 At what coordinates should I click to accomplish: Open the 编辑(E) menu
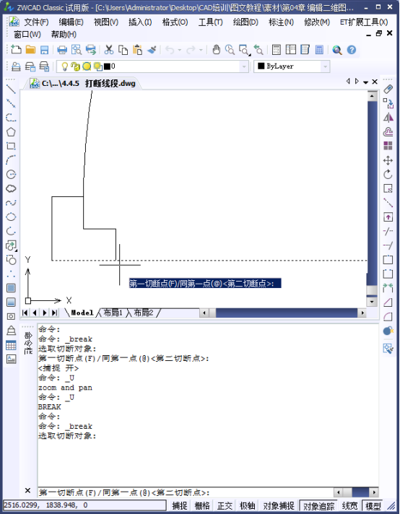pos(71,22)
